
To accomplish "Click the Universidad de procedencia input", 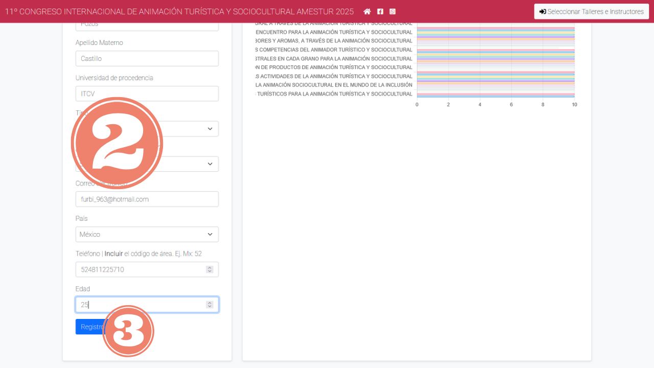I will tap(147, 94).
